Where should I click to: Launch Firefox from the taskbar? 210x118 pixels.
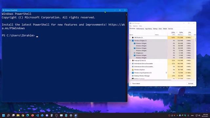[x=32, y=115]
